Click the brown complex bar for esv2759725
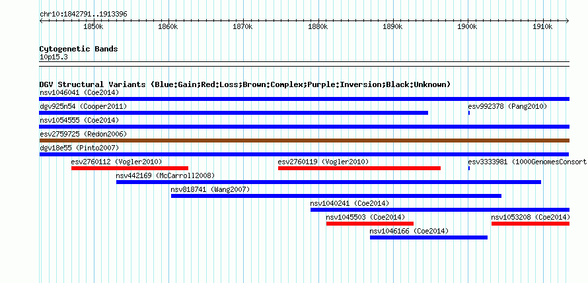588x283 pixels. [x=304, y=141]
